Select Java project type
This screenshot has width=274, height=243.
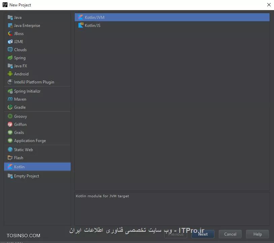point(37,18)
